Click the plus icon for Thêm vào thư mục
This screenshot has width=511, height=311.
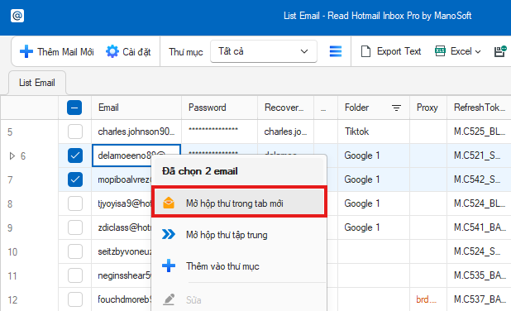click(x=169, y=266)
